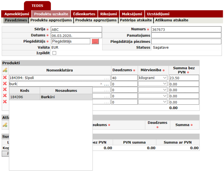Open Atlikumu atskaite subtab

pyautogui.click(x=172, y=20)
